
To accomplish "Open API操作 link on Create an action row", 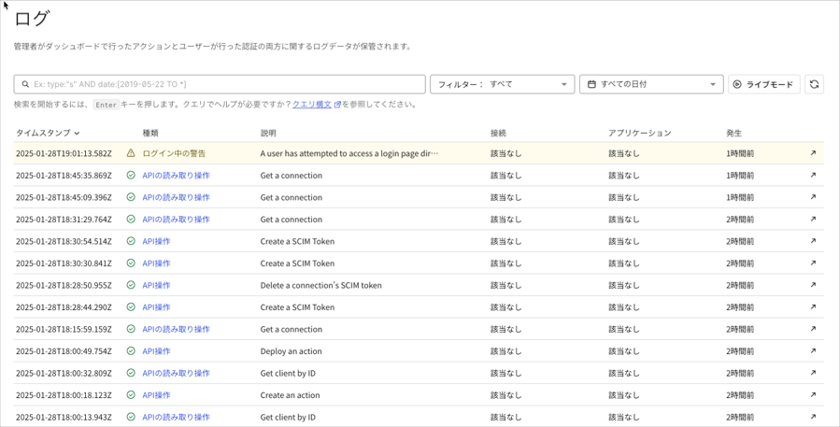I will pyautogui.click(x=156, y=395).
